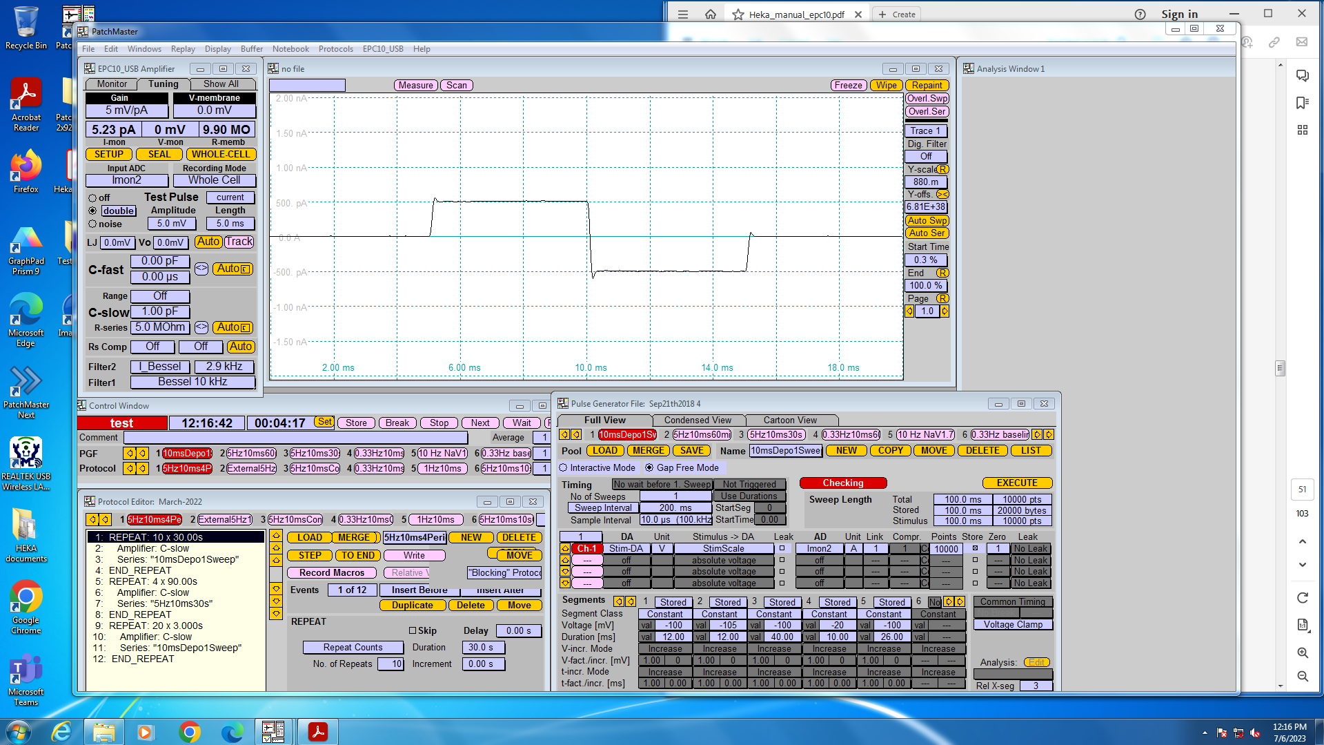Click the Acrobat home icon
This screenshot has width=1324, height=745.
pos(711,14)
